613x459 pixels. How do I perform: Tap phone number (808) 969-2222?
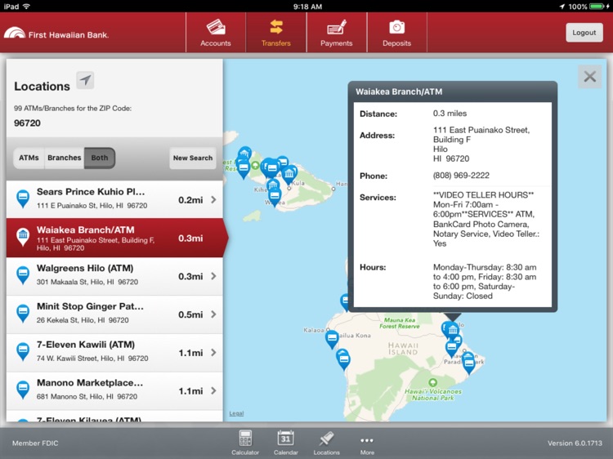(x=461, y=176)
